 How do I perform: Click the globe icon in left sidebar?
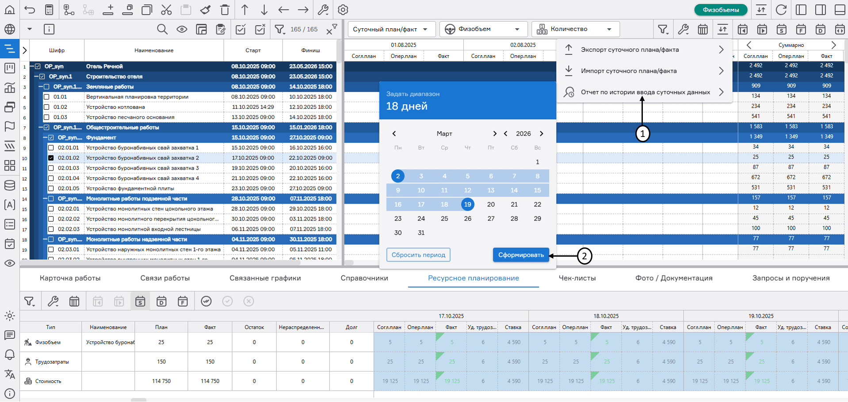tap(9, 29)
